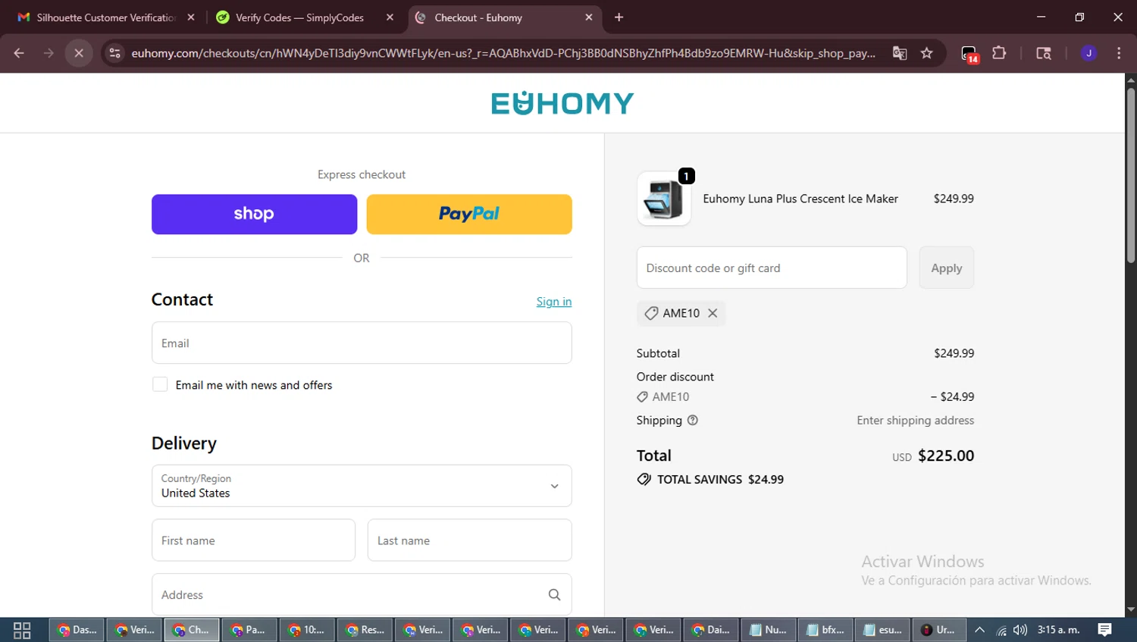Expand the Country/Region dropdown

coord(362,486)
